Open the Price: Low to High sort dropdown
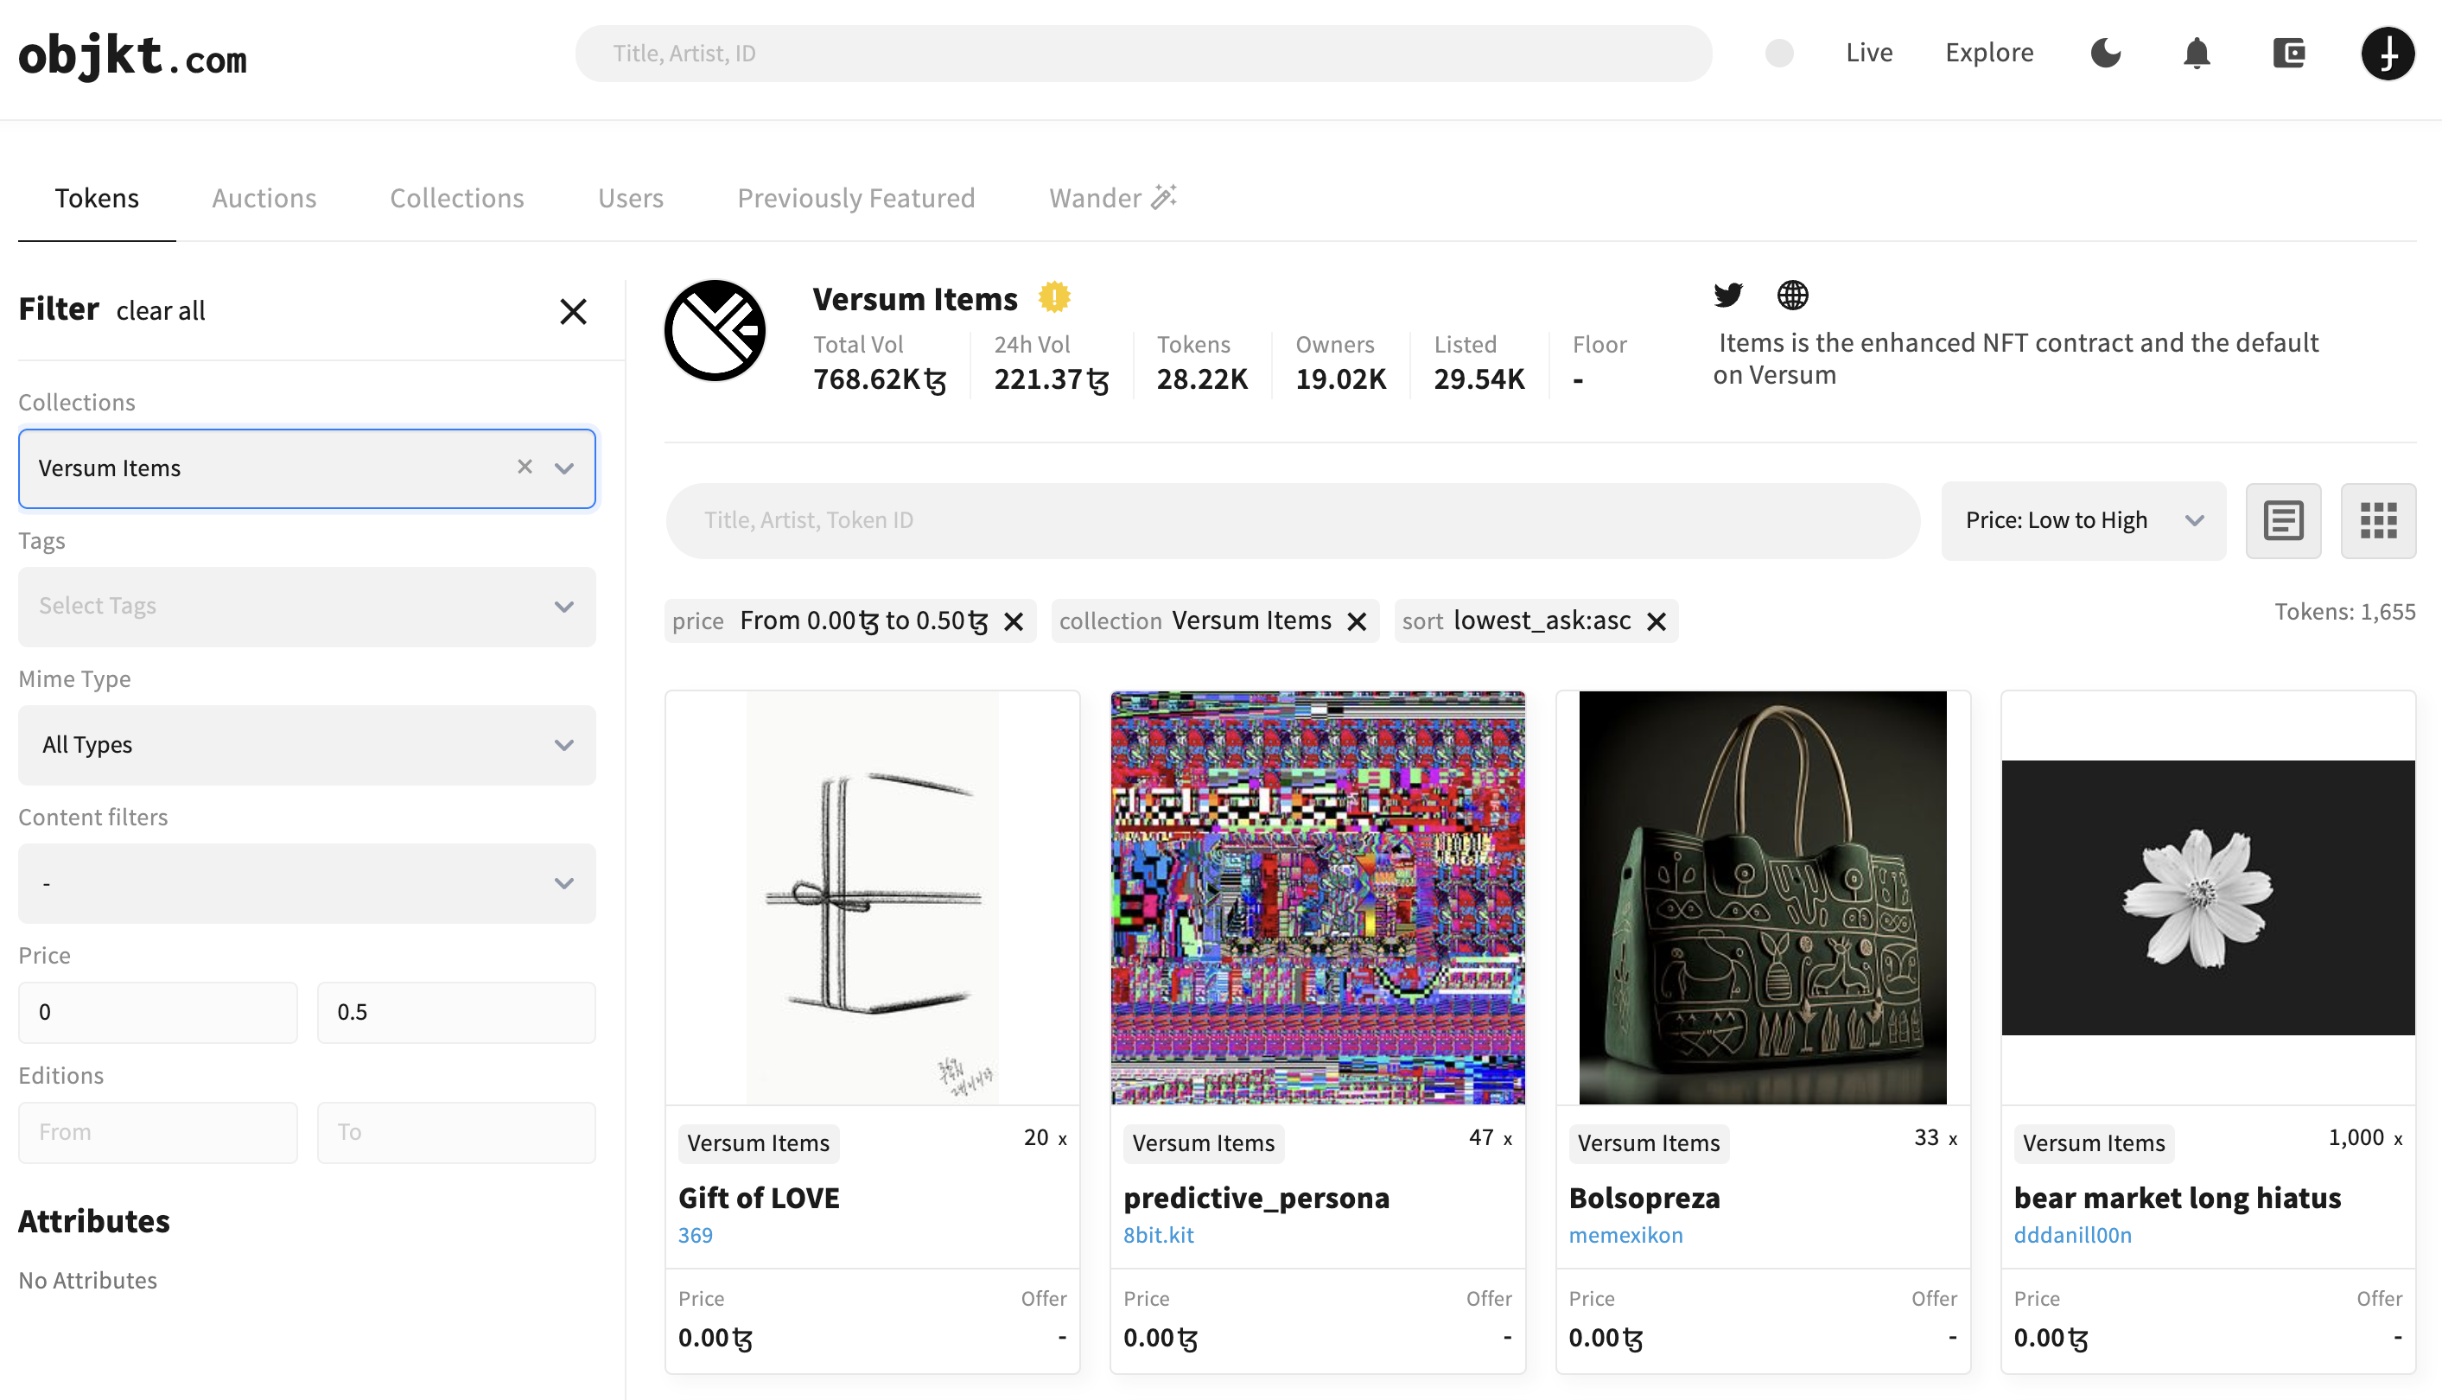The image size is (2442, 1400). [2083, 520]
